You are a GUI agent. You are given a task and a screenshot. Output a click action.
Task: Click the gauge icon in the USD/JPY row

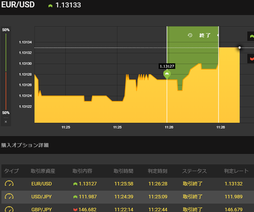click(x=9, y=197)
